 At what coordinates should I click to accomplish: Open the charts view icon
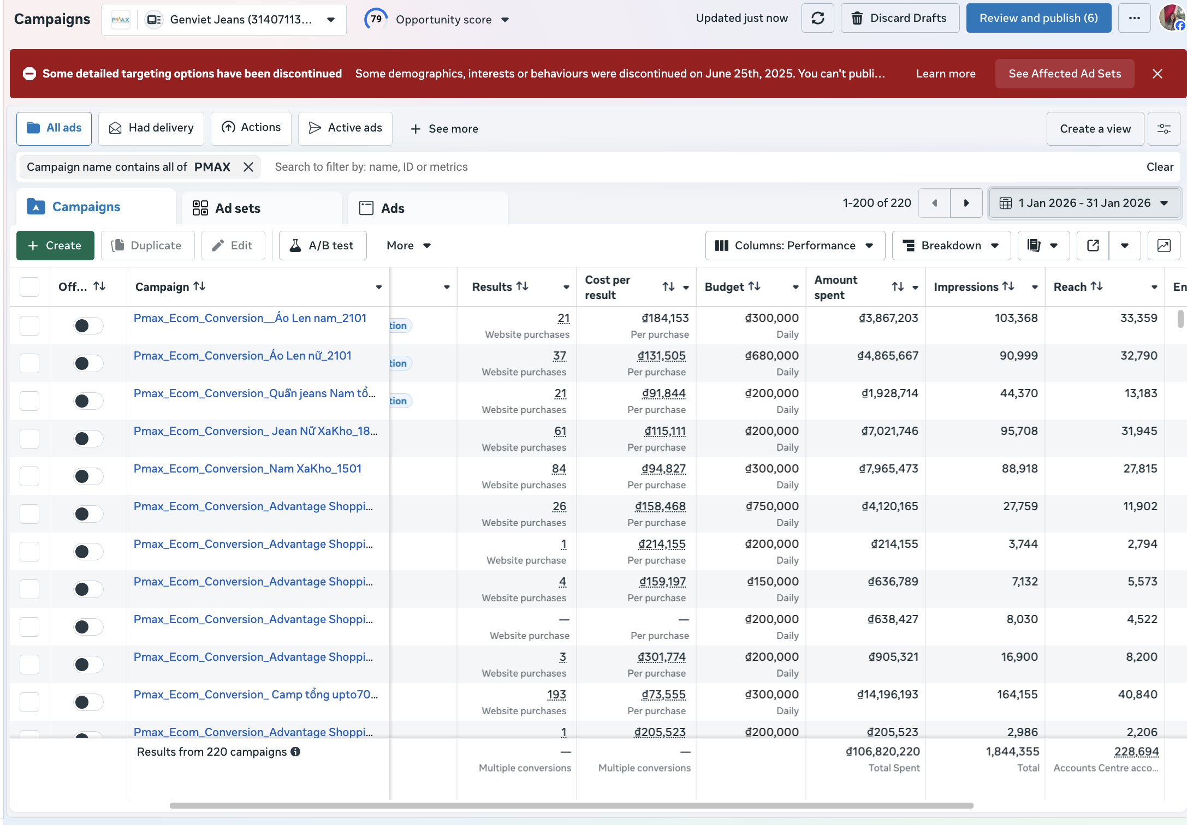tap(1164, 246)
